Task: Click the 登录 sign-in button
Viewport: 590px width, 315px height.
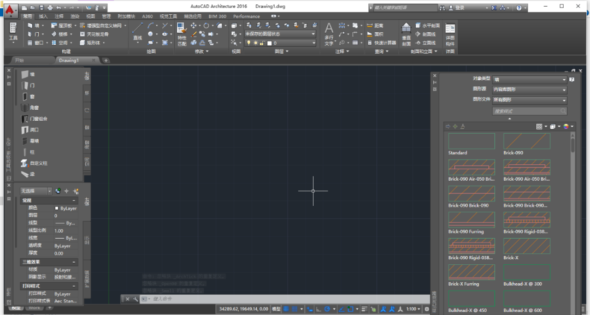Action: pyautogui.click(x=459, y=8)
